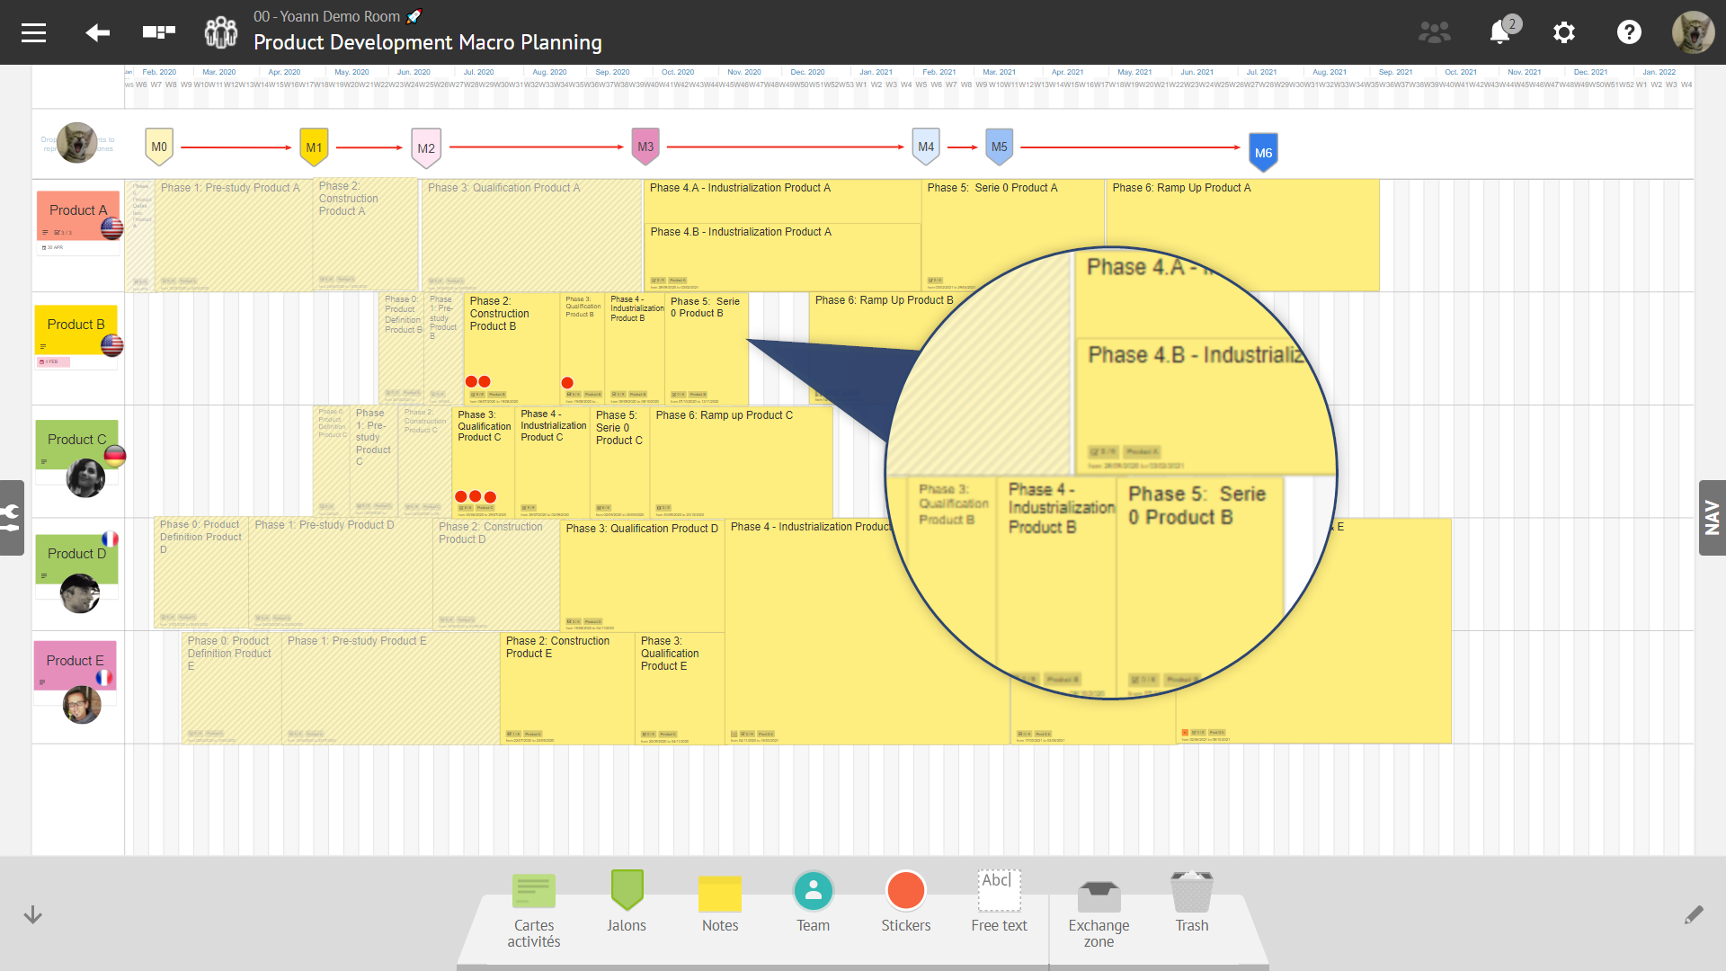Open the boards overview icon

(x=159, y=32)
